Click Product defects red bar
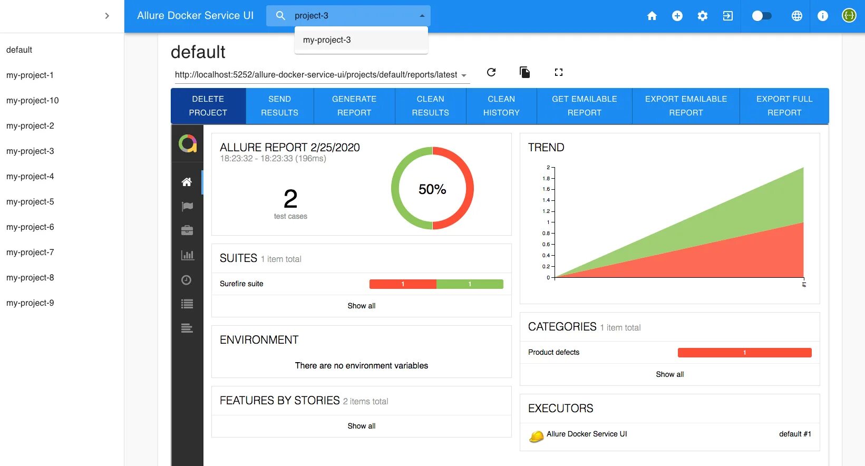 tap(744, 353)
